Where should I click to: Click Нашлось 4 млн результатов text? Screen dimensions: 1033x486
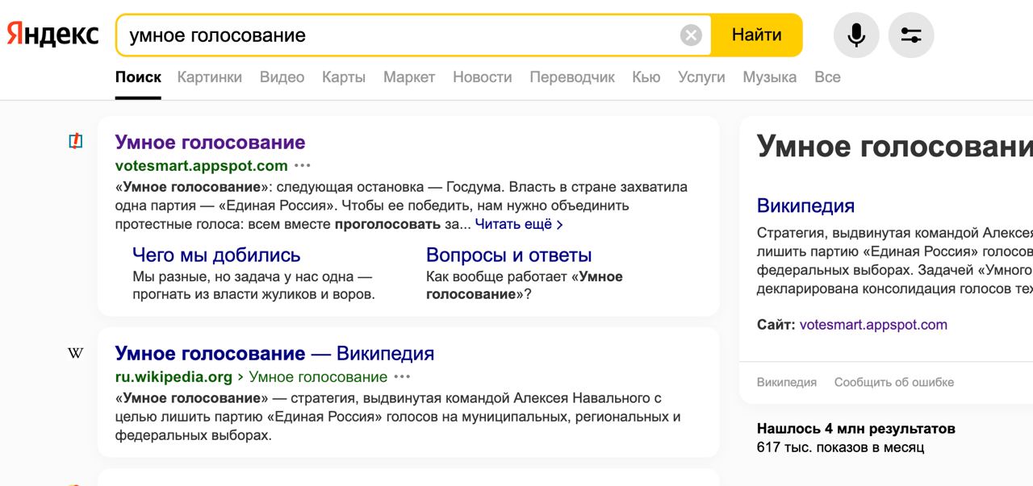[856, 429]
